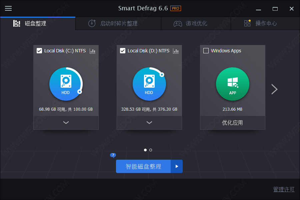Expand options under Local Disk (D:) card

coord(149,122)
